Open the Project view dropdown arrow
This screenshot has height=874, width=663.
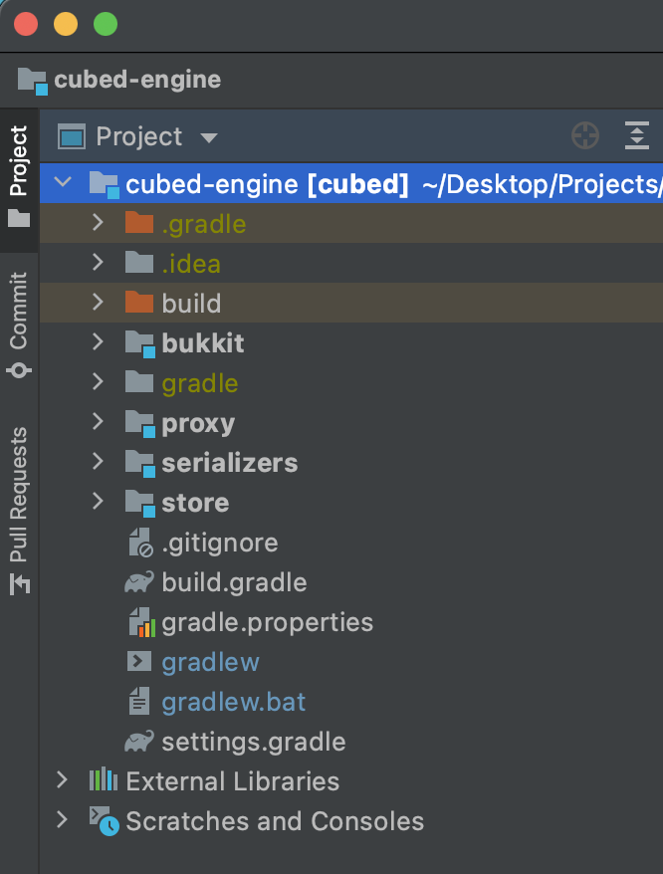tap(209, 137)
